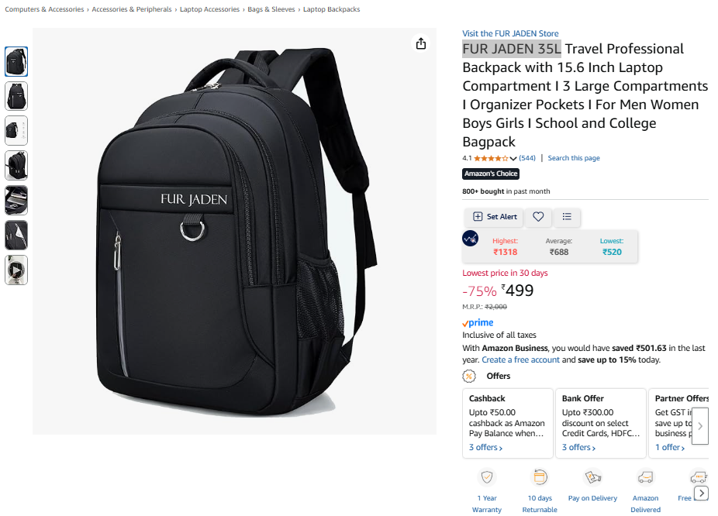Click the price tracker round logo icon
Screen dimensions: 718x516
(x=471, y=239)
